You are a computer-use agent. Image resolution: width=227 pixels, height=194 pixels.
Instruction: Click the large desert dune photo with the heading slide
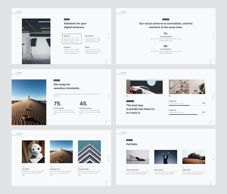(29, 102)
